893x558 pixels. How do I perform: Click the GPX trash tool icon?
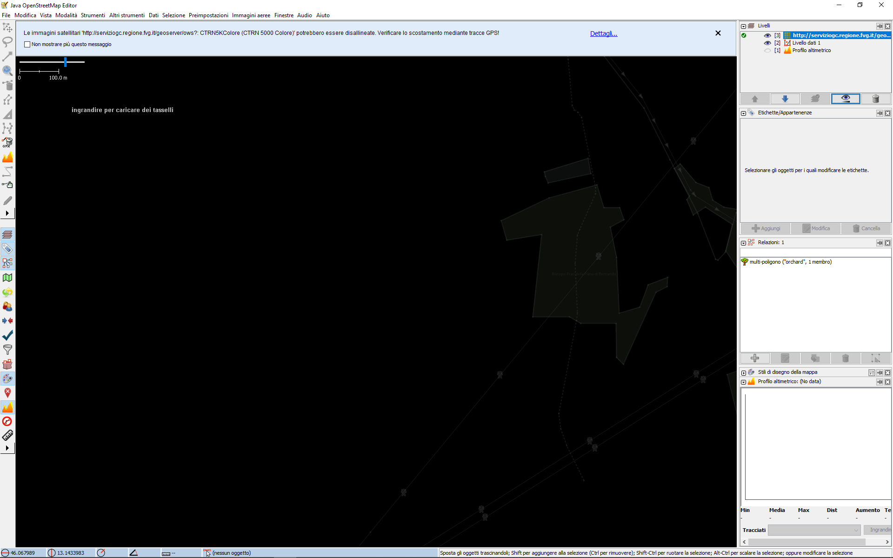[7, 143]
